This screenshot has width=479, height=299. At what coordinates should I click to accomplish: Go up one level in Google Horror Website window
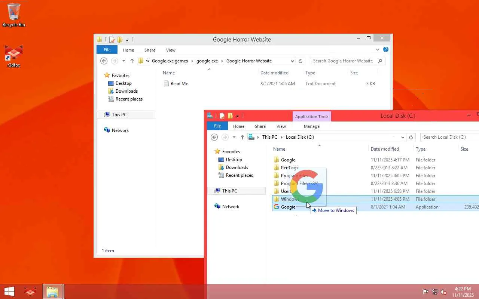tap(132, 61)
